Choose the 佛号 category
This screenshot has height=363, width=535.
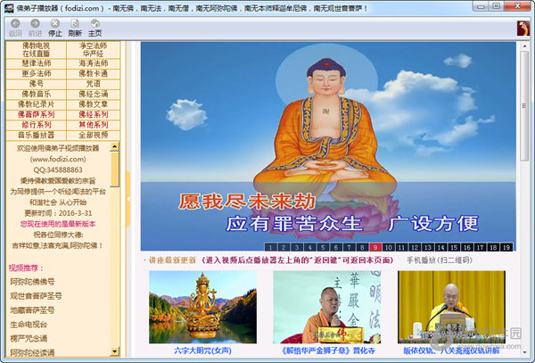[x=37, y=84]
